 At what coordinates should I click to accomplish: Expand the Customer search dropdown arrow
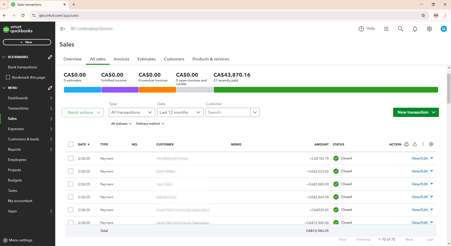coord(255,112)
